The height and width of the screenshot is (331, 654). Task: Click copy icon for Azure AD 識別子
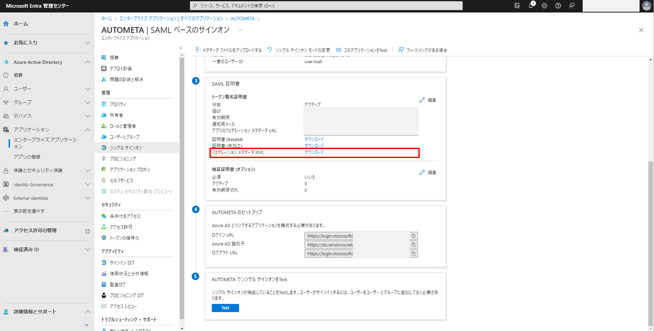tap(414, 245)
